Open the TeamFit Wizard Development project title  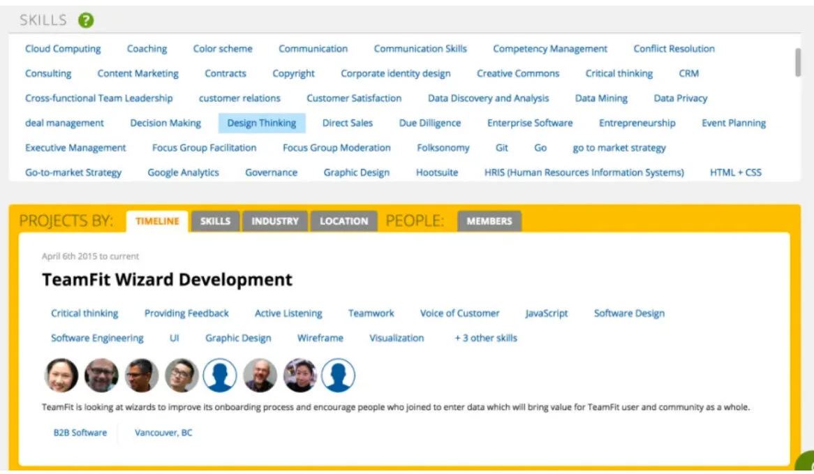click(167, 280)
